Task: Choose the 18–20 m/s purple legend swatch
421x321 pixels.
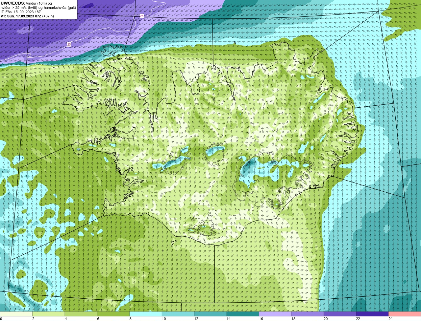Action: [x=308, y=314]
